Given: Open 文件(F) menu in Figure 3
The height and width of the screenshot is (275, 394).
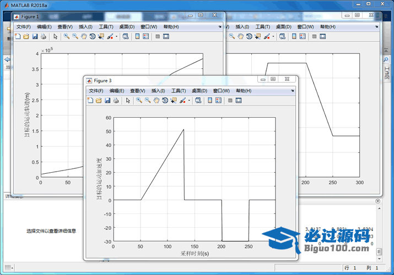Looking at the screenshot, I should click(96, 91).
